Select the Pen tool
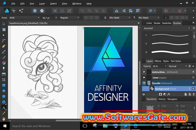Screen dimensions: 196x130 [4, 46]
